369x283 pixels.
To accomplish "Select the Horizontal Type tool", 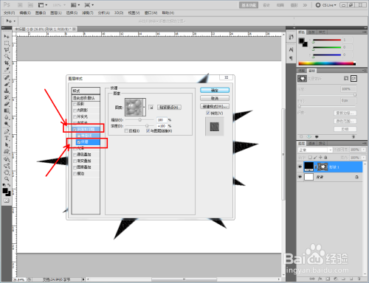I will (7, 138).
